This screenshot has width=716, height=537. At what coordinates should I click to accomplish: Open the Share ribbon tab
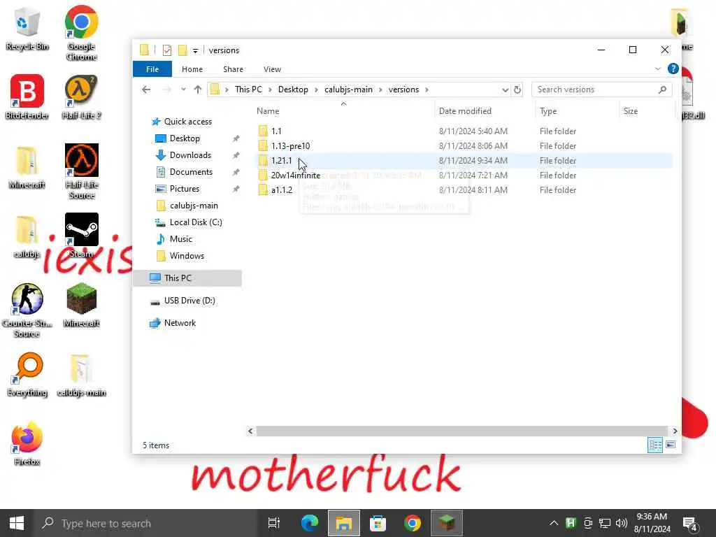pyautogui.click(x=233, y=69)
